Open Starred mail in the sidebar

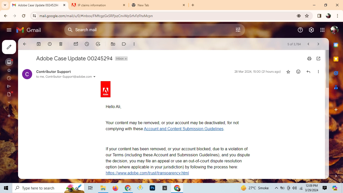point(9,70)
